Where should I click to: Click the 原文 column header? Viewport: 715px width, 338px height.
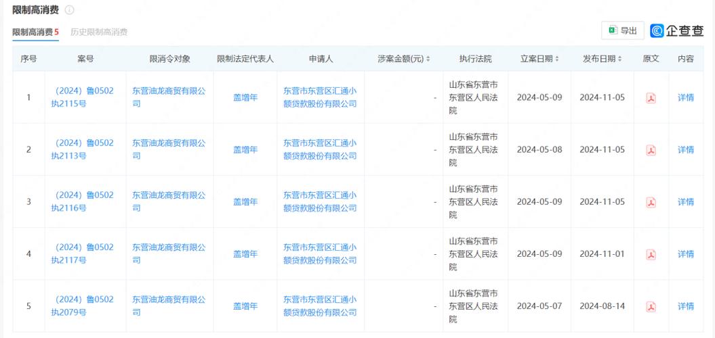click(x=651, y=59)
